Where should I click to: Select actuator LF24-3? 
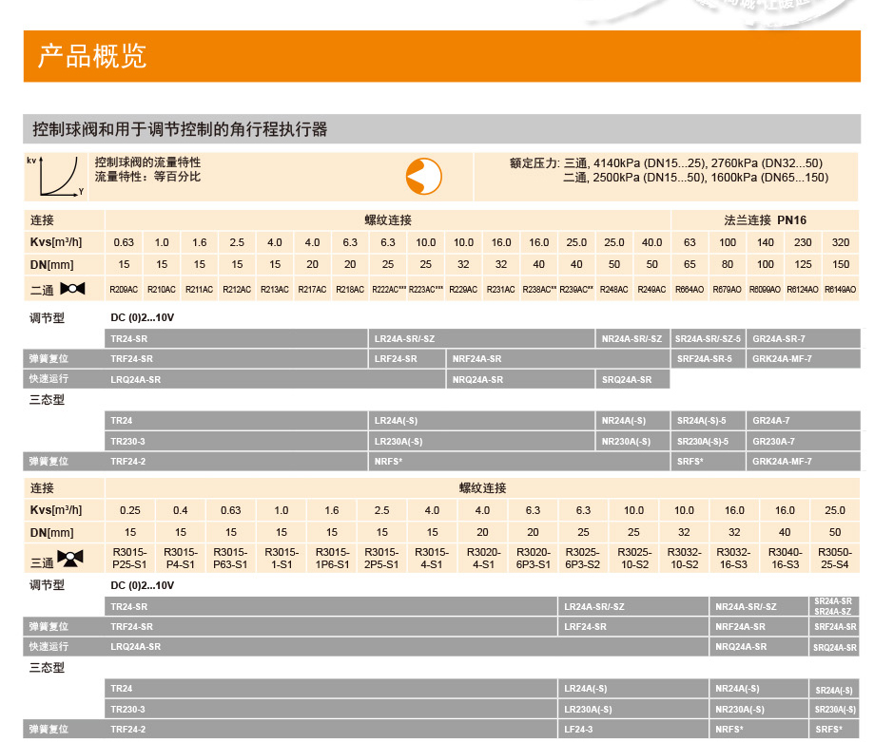tap(632, 730)
